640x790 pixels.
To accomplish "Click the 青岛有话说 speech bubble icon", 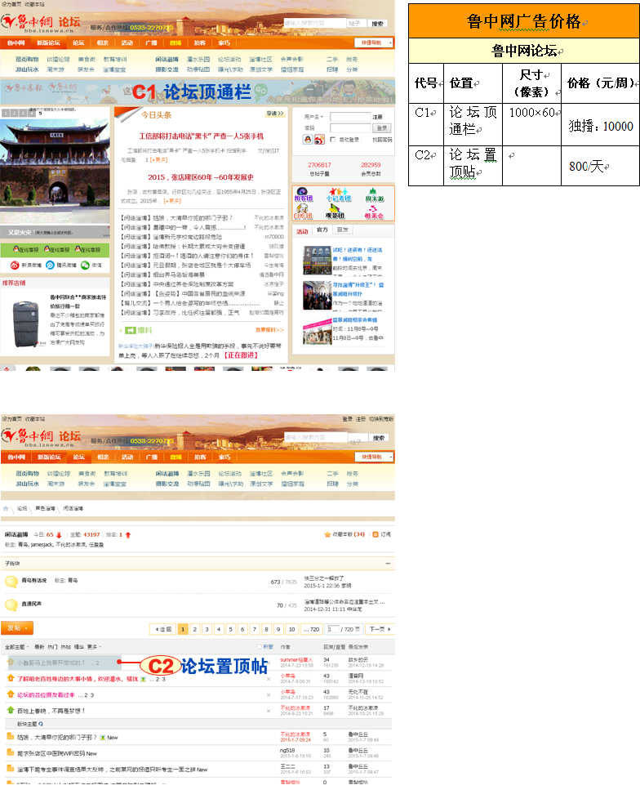I will [x=11, y=582].
